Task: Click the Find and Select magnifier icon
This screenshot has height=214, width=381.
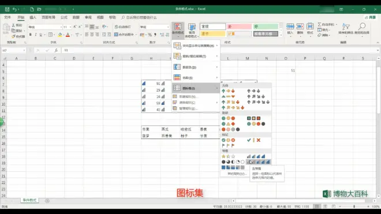Action: (x=362, y=26)
